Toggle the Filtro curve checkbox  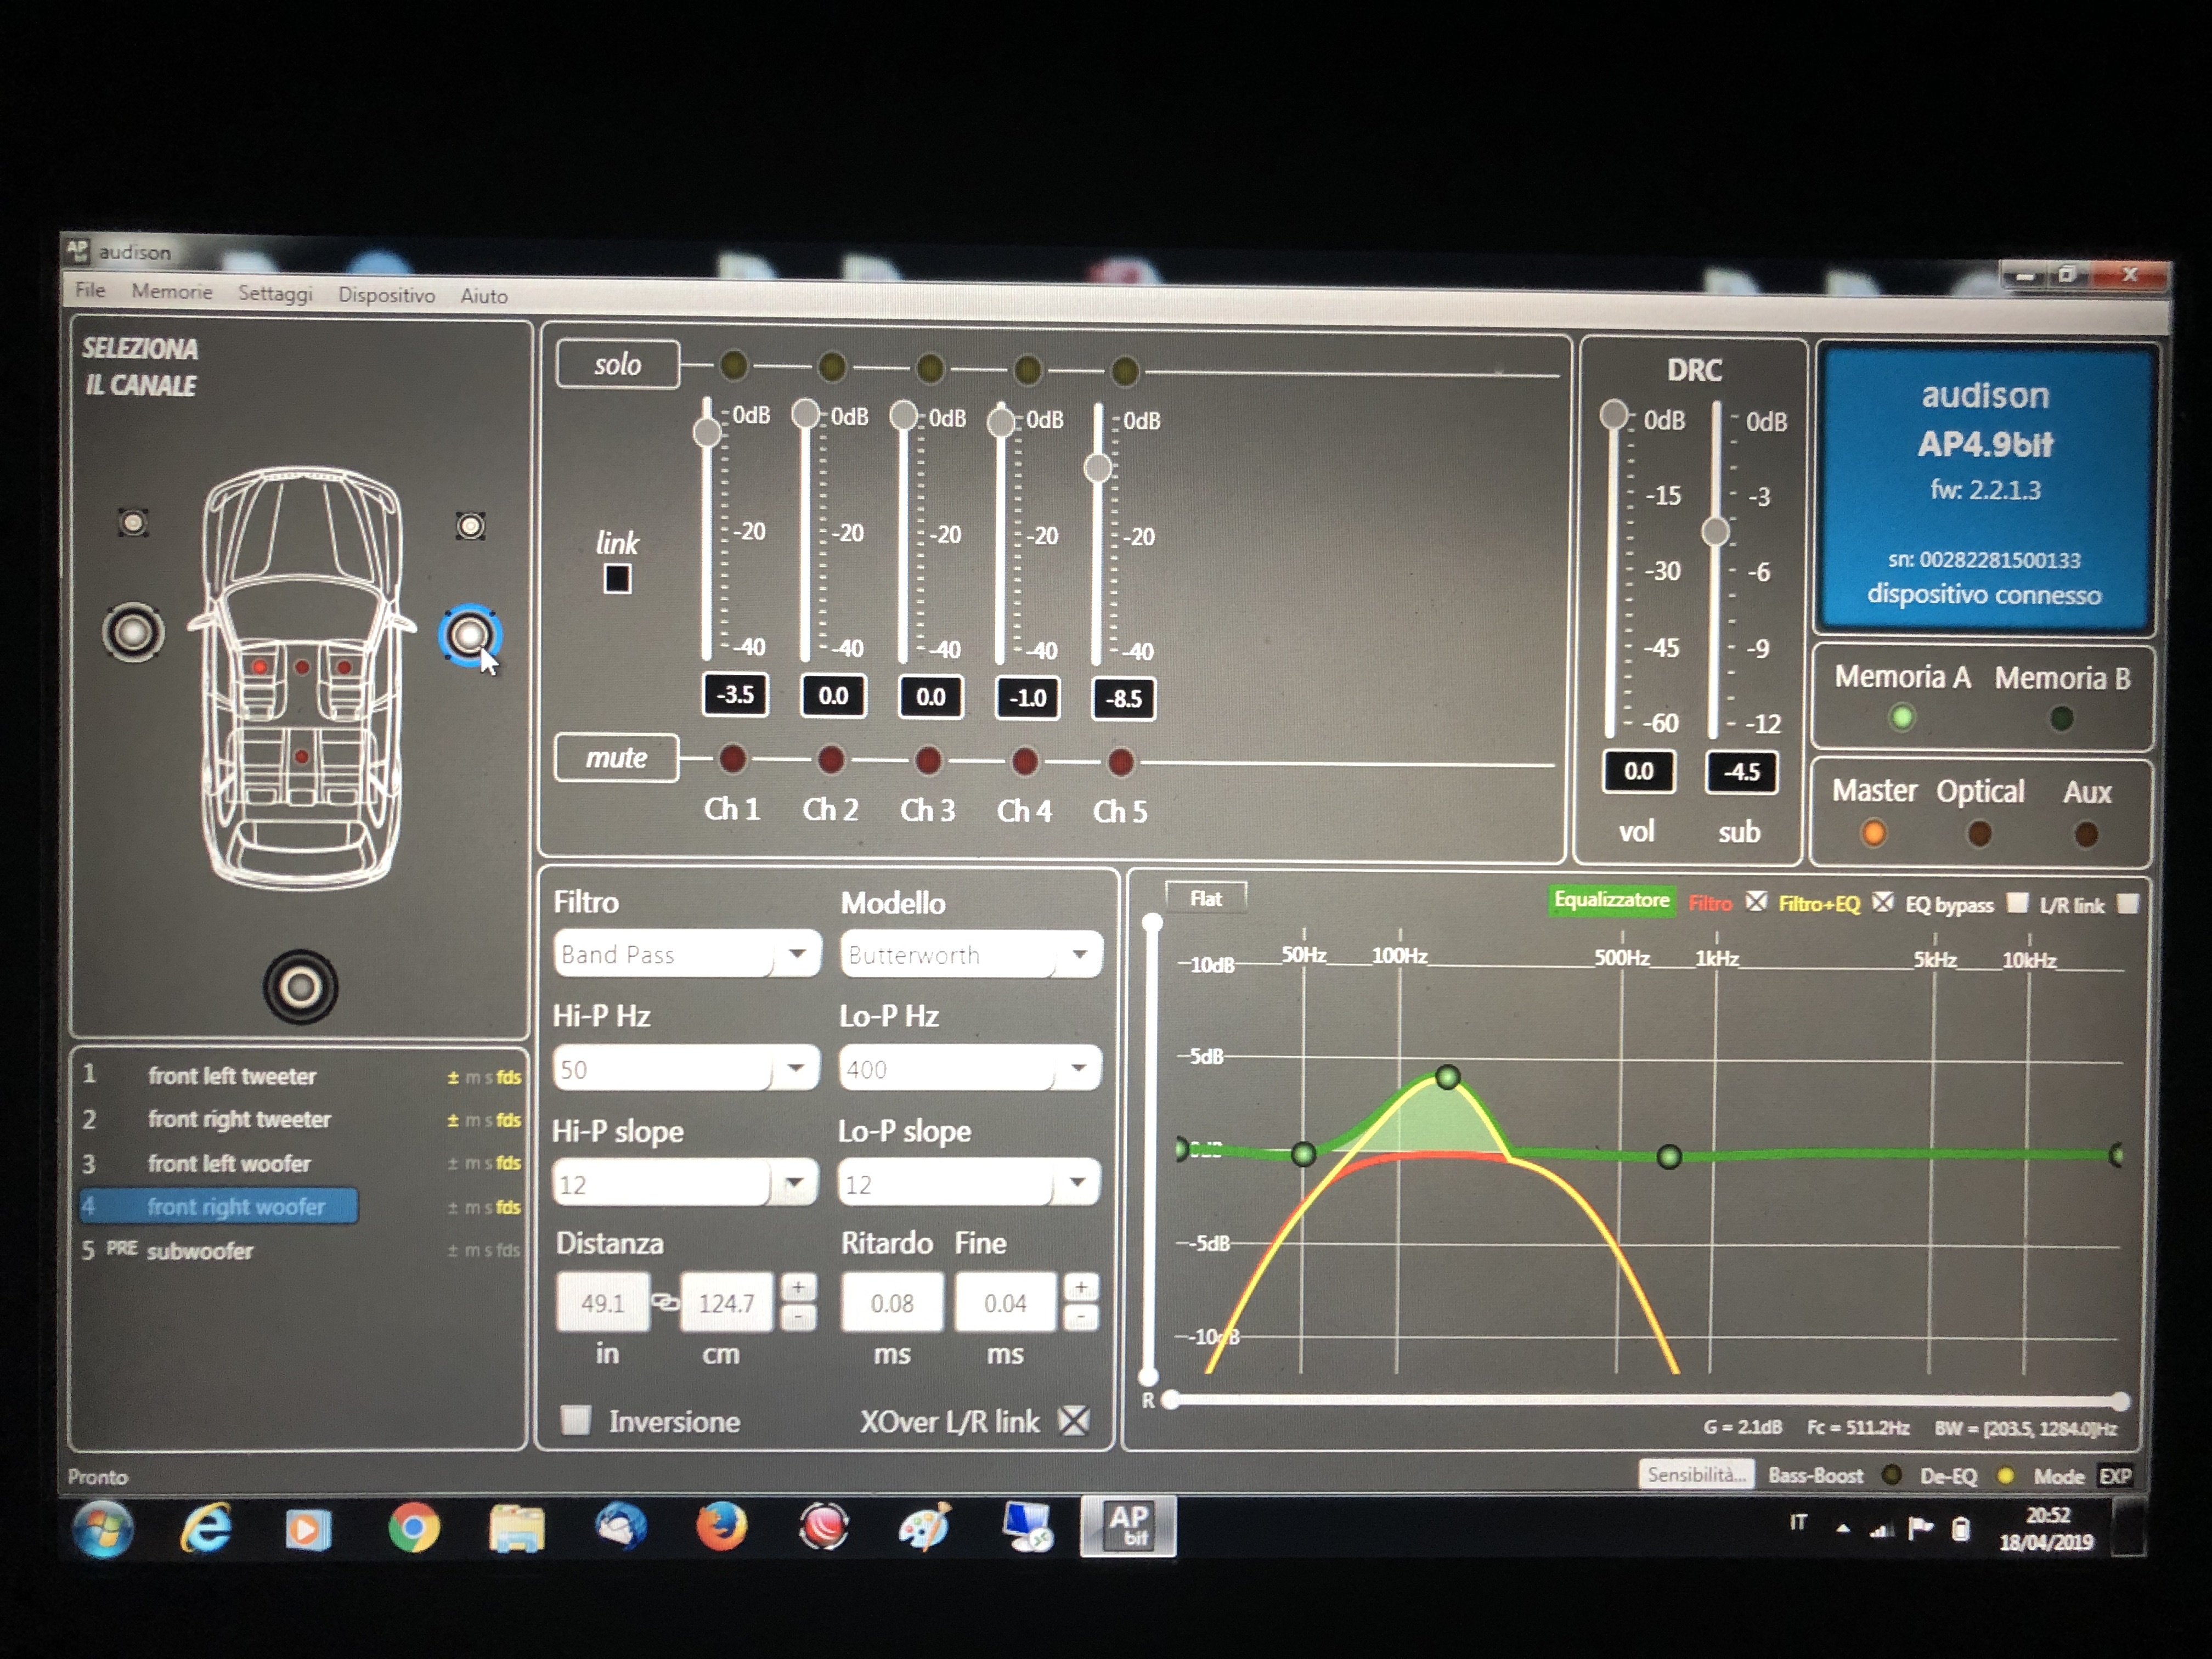[1756, 902]
